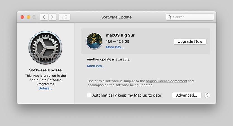Click 'Another update is available.' text
This screenshot has width=233, height=126.
click(109, 59)
